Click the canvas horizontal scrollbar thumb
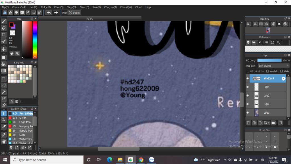Viewport: 291px width, 164px height. tap(119, 149)
